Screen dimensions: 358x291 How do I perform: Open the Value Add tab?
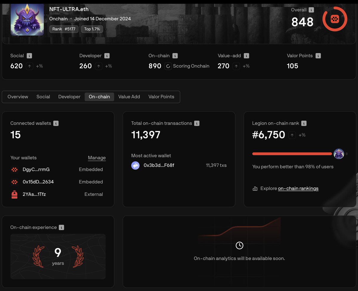tap(129, 97)
